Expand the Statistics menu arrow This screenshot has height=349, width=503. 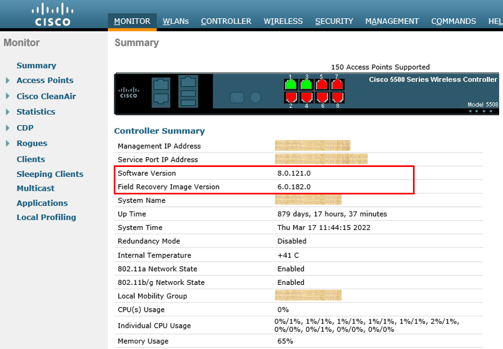pyautogui.click(x=8, y=112)
